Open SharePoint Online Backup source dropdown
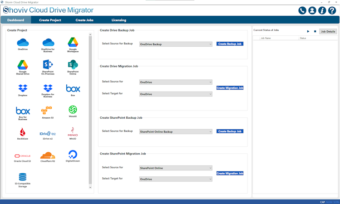340x204 pixels. click(x=176, y=131)
